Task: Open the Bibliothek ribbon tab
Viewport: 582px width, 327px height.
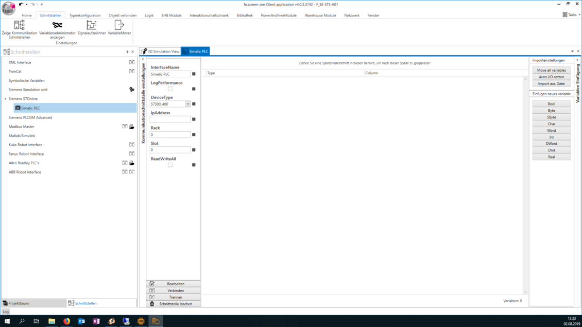Action: (245, 15)
